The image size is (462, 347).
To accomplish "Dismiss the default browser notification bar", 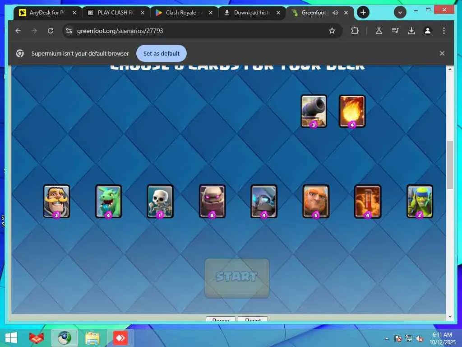I will click(x=442, y=53).
